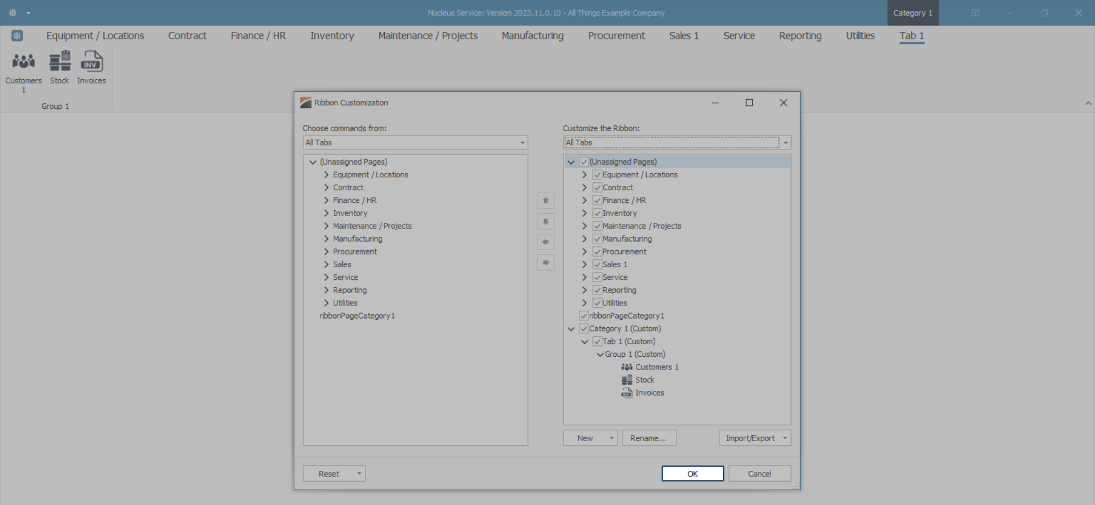Expand Equipment / Locations in left tree
This screenshot has height=505, width=1095.
click(x=326, y=175)
